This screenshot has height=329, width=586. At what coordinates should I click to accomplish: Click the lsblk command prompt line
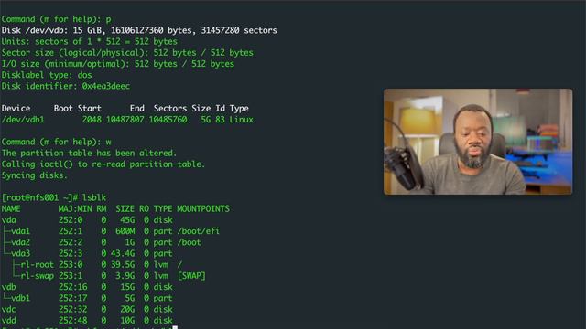click(x=54, y=197)
